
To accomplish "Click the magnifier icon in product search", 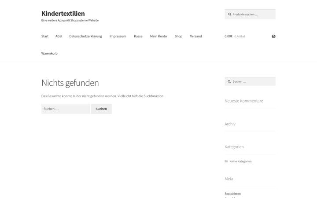I will click(230, 15).
